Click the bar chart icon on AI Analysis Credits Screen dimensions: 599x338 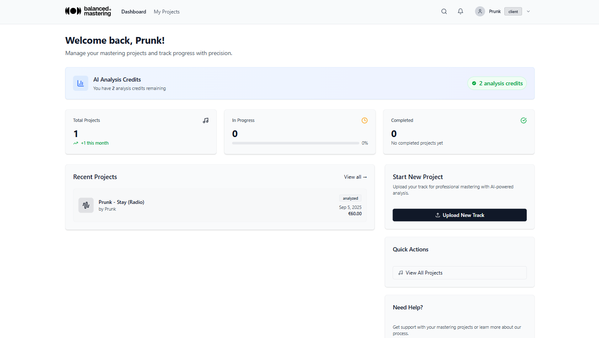(x=80, y=83)
